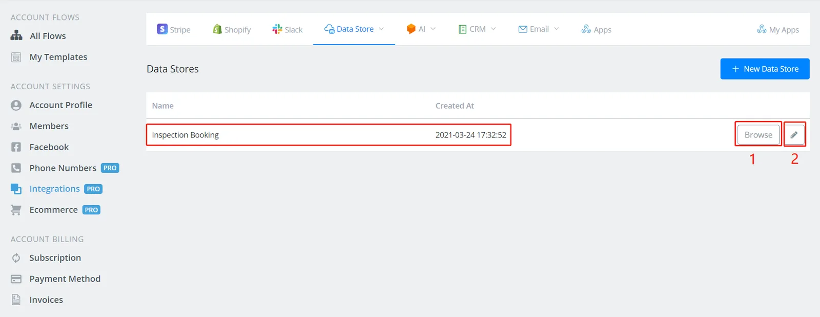Open Facebook settings via its icon

click(x=16, y=147)
